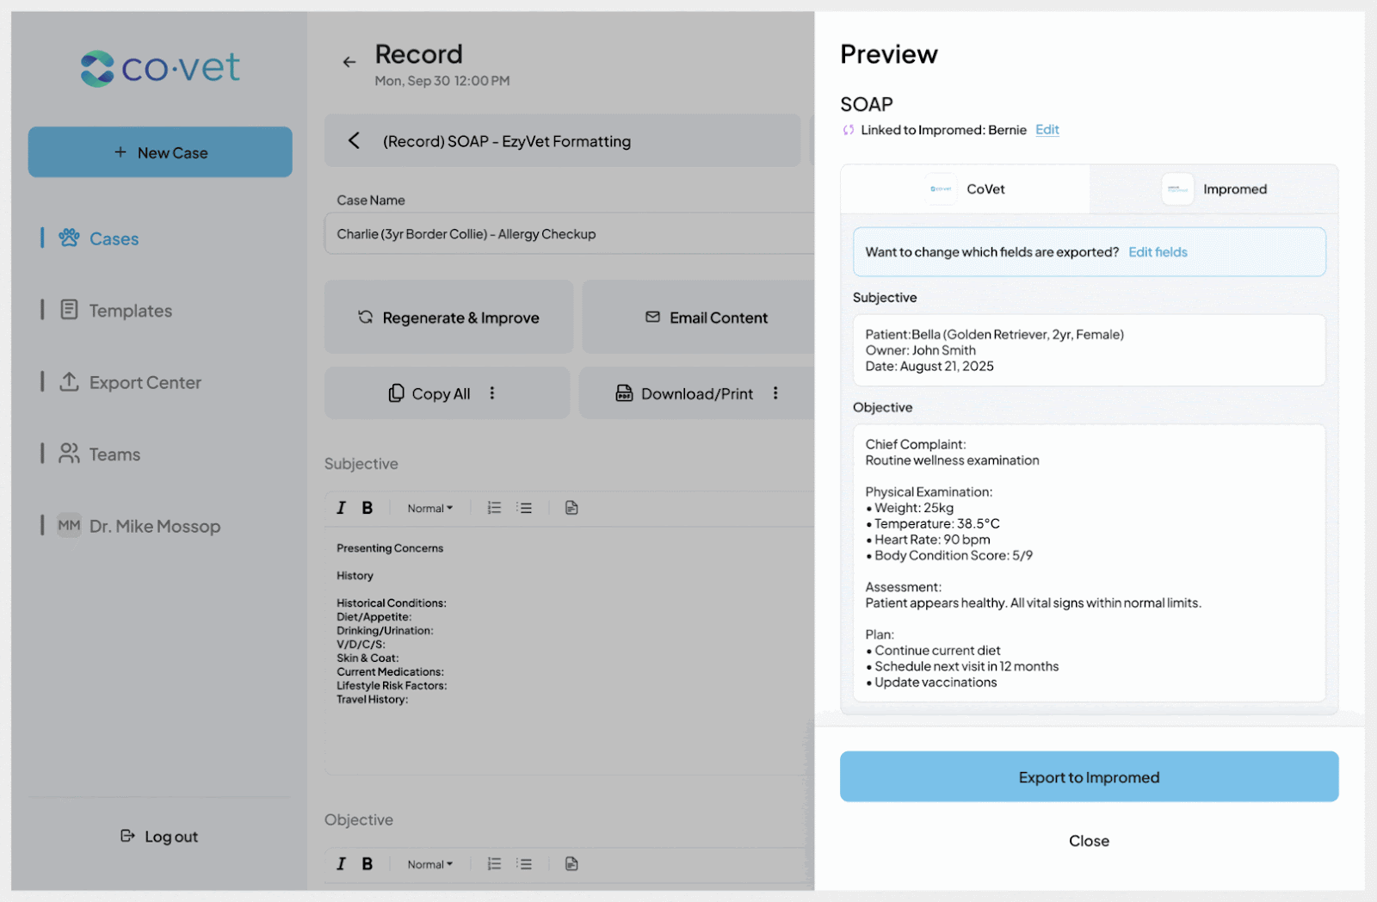Close the Preview panel
Screen dimensions: 1377x902
pos(1089,841)
